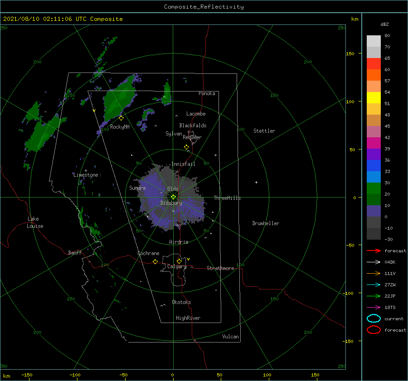
Task: Click the yellow V marker northeast of Calgary
Action: [189, 259]
